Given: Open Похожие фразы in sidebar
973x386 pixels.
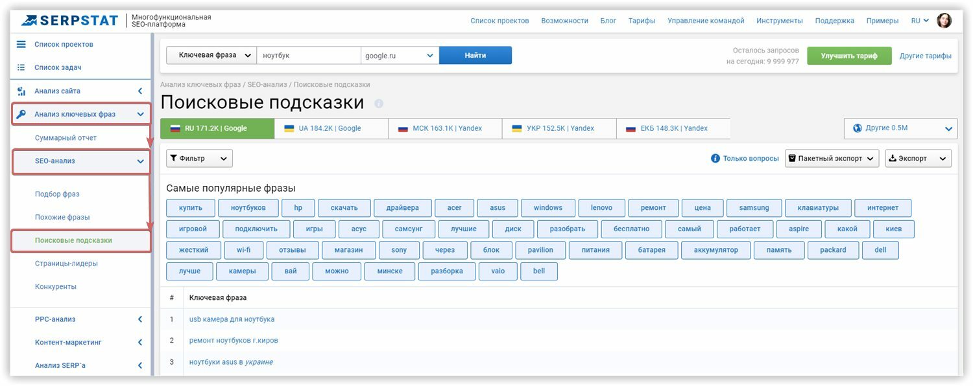Looking at the screenshot, I should click(62, 217).
